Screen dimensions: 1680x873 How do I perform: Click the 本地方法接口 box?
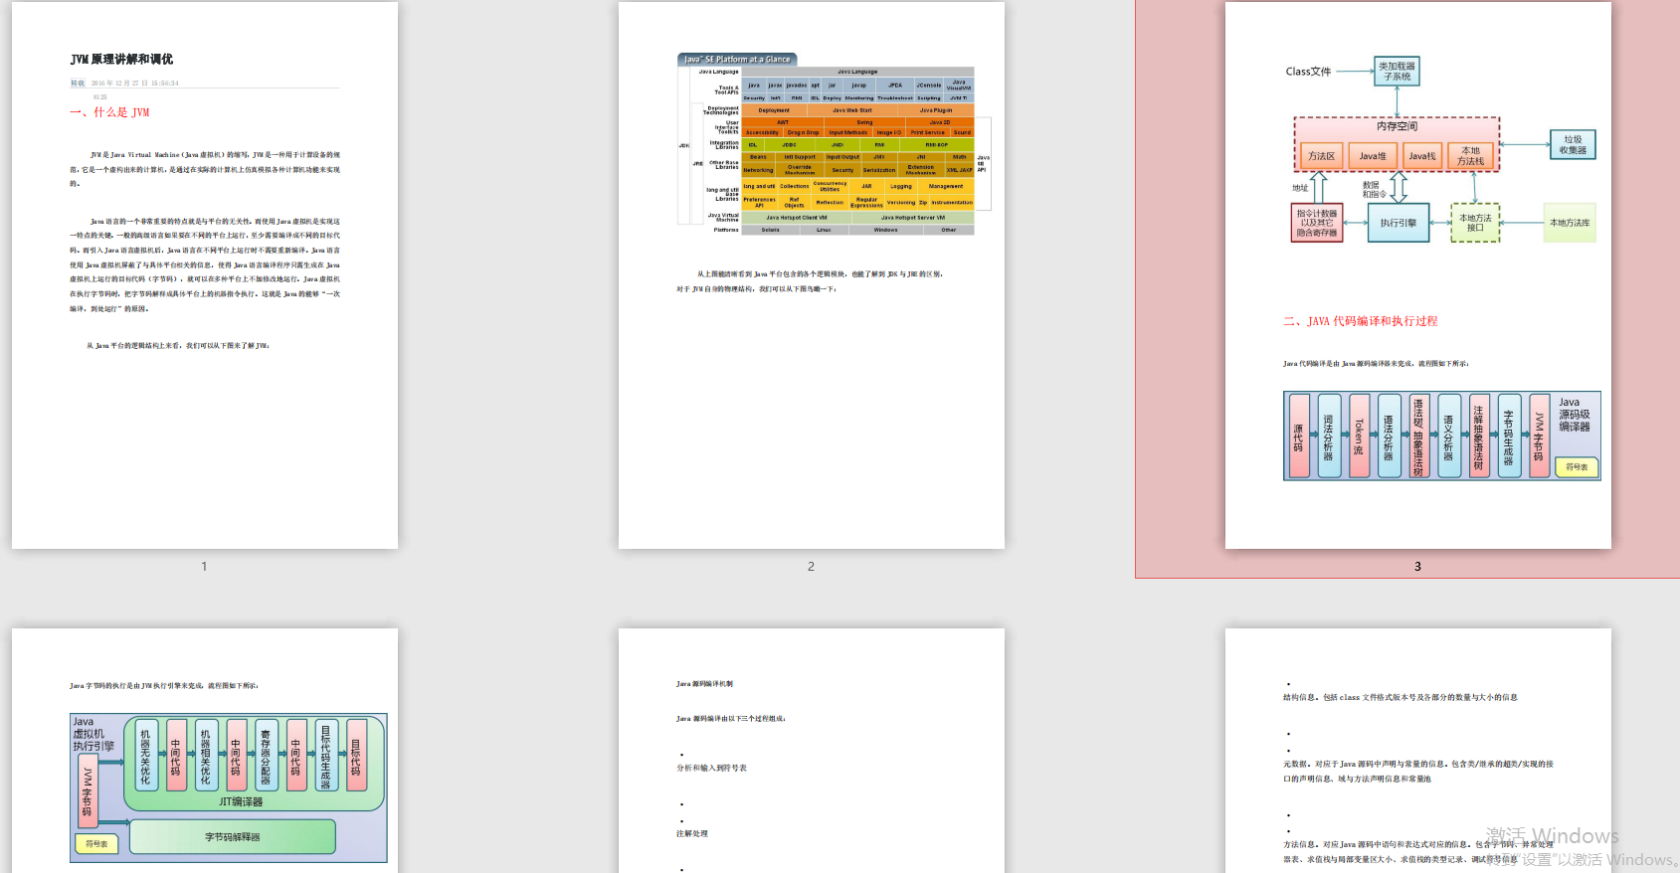1475,223
